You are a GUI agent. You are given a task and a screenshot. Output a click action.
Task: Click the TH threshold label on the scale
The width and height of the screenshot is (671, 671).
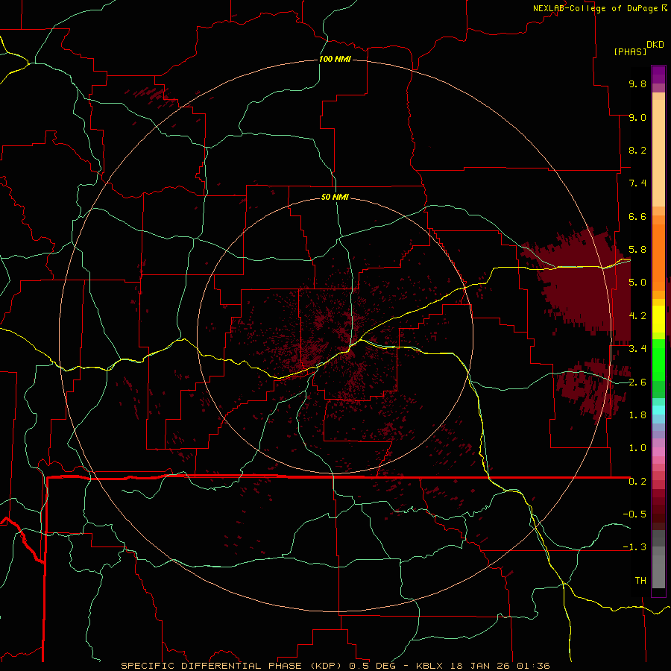coord(640,581)
